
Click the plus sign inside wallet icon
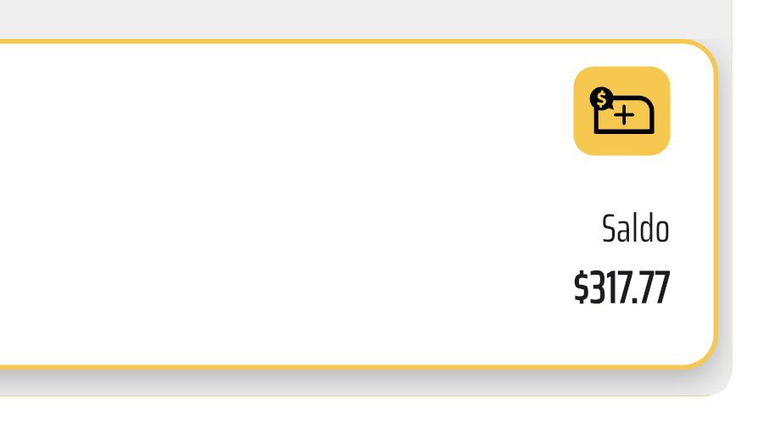624,115
